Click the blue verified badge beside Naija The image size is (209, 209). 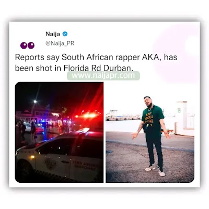click(x=65, y=34)
